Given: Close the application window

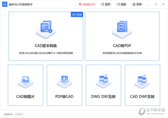Looking at the screenshot, I should [x=163, y=4].
